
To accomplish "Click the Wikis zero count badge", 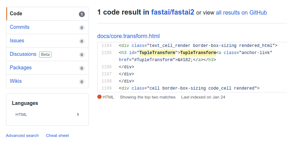I will coord(82,82).
